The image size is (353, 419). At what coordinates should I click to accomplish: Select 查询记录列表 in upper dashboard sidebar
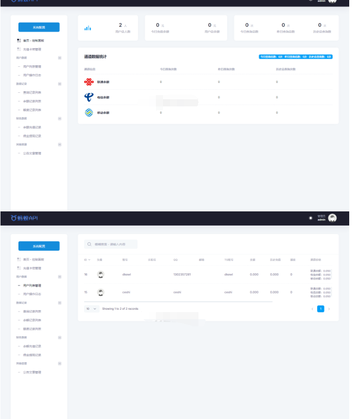click(32, 93)
